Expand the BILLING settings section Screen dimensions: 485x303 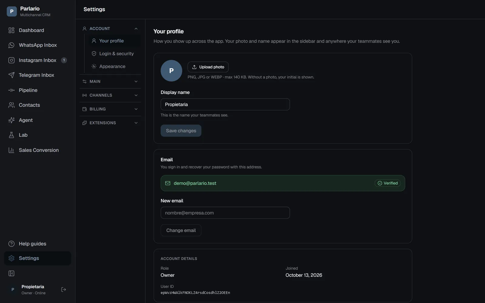tap(110, 109)
